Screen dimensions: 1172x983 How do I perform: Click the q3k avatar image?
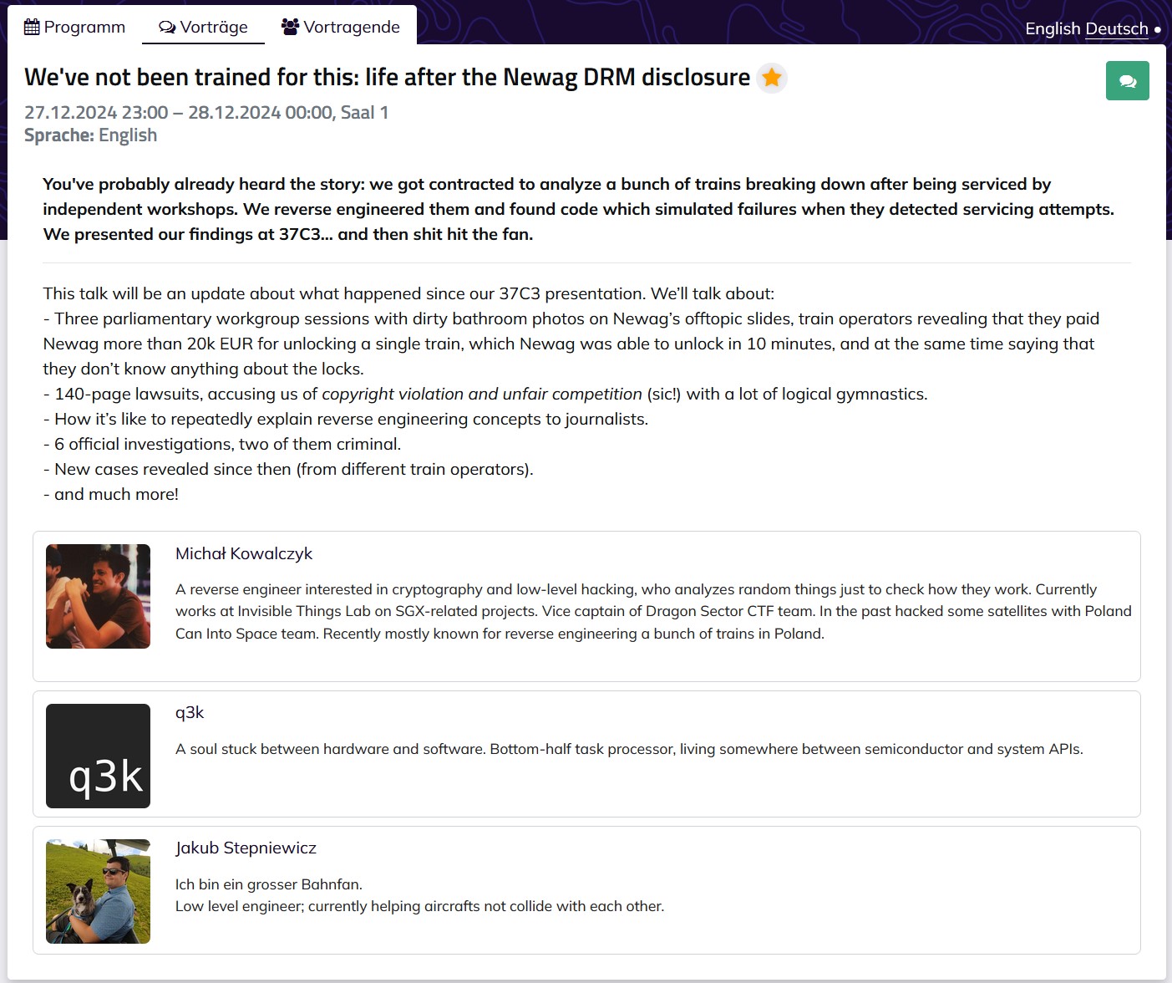98,756
